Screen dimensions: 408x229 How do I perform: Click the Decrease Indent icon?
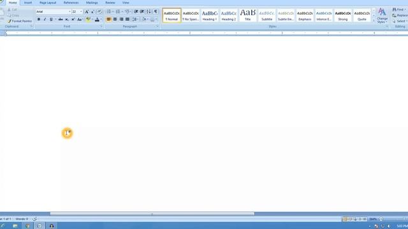pos(136,11)
